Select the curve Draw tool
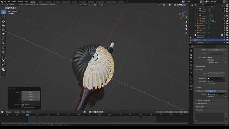The width and height of the screenshot is (229, 129). click(3, 48)
